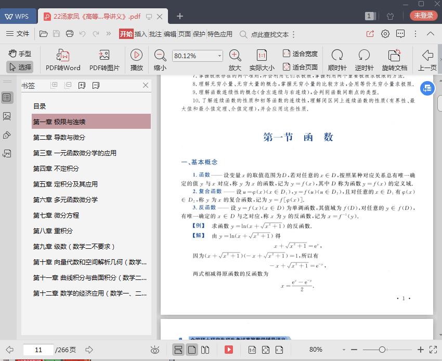The image size is (442, 361).
Task: Expand all bookmarks icon in 书签 panel
Action: pos(55,85)
